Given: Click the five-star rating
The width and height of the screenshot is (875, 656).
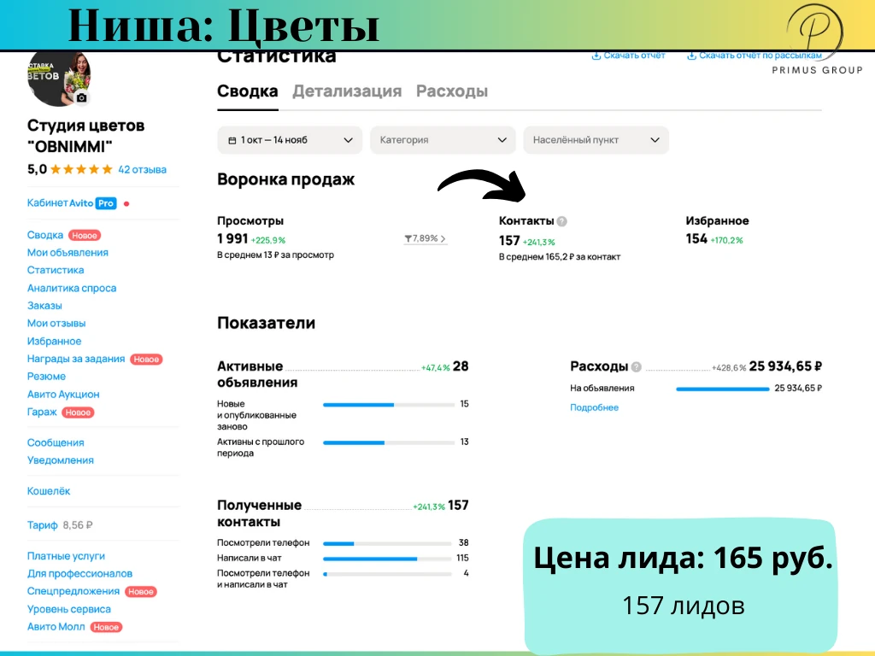Looking at the screenshot, I should tap(81, 170).
